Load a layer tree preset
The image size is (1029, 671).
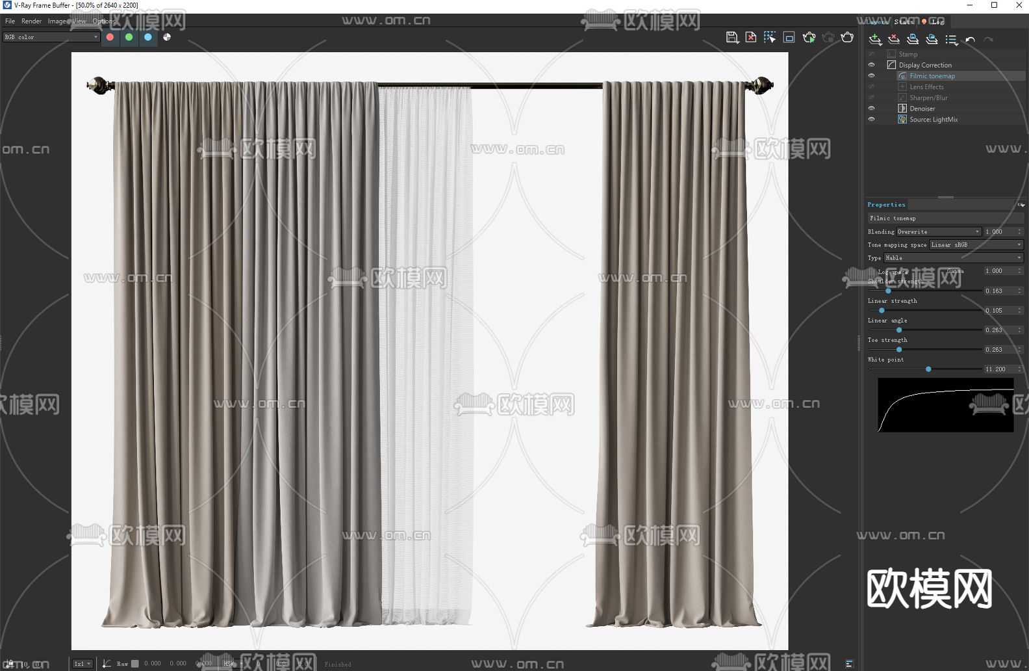click(932, 40)
